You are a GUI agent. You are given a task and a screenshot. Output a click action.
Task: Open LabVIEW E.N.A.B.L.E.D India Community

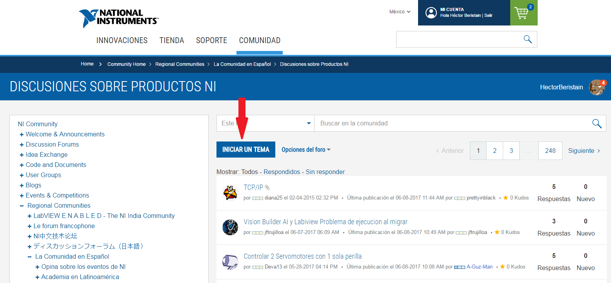coord(104,216)
